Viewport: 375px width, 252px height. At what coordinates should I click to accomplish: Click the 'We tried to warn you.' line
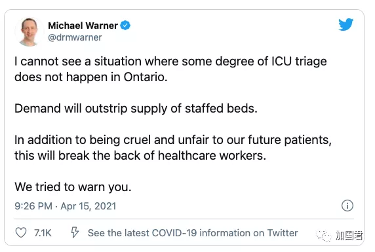(73, 187)
